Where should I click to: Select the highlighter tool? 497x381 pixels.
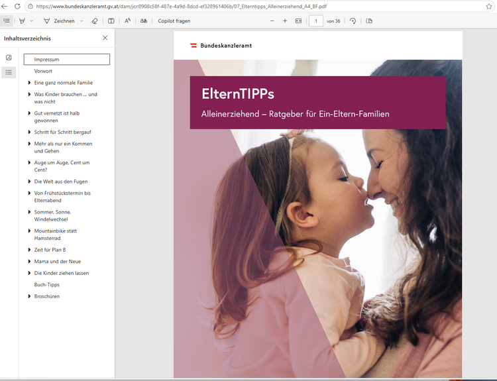[22, 21]
